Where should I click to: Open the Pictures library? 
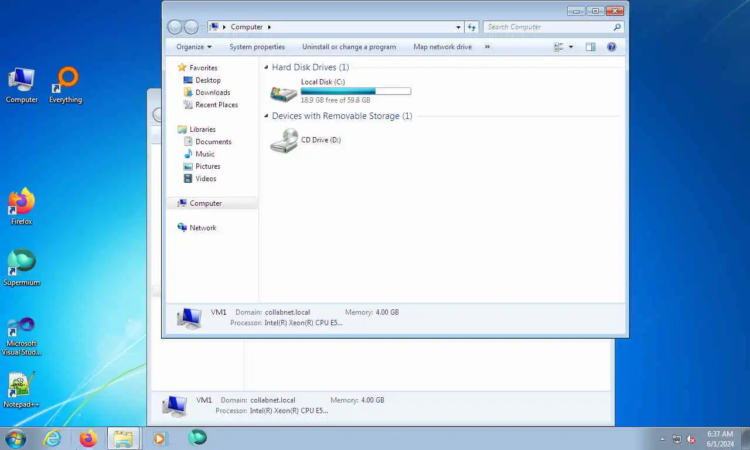[x=208, y=166]
